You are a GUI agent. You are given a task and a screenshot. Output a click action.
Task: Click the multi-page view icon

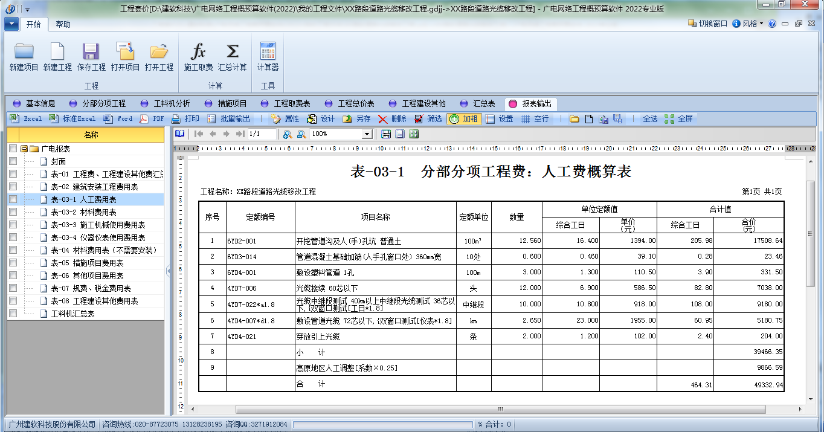(x=414, y=134)
